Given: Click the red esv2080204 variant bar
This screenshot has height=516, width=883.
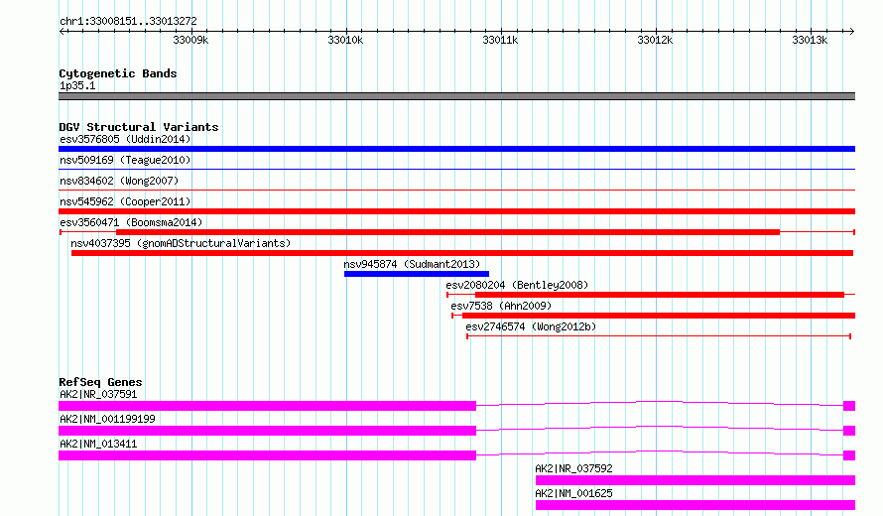Looking at the screenshot, I should click(x=660, y=295).
